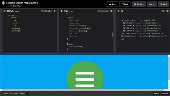Click the toggleClass('line3animation') JS line
This screenshot has height=96, width=170.
pyautogui.click(x=143, y=31)
